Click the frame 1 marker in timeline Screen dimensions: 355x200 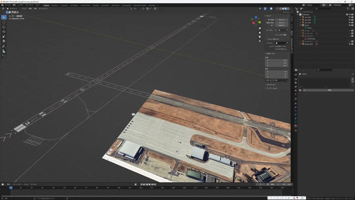[x=11, y=188]
